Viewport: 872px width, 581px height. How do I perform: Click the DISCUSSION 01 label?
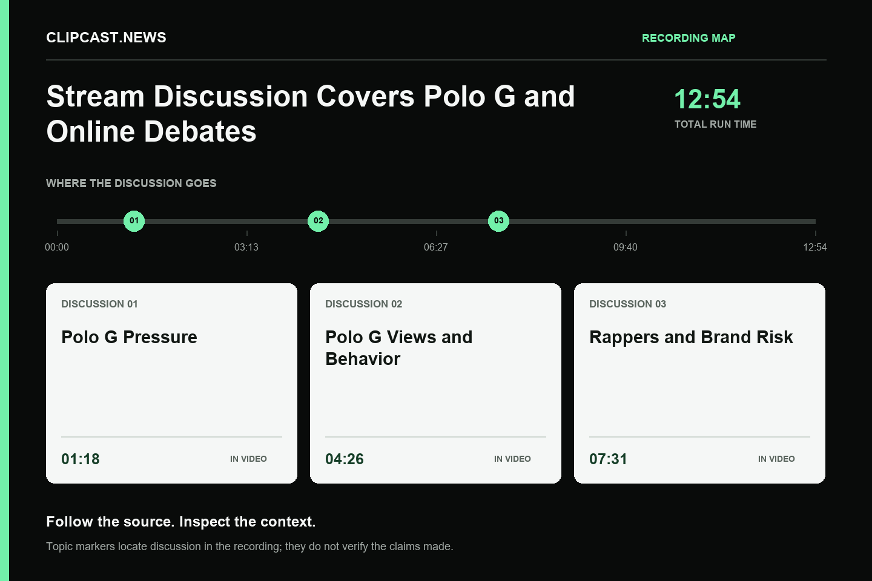(99, 304)
